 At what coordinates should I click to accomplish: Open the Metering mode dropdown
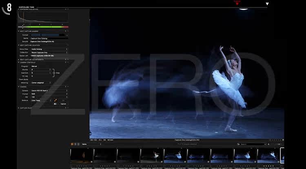click(x=41, y=83)
